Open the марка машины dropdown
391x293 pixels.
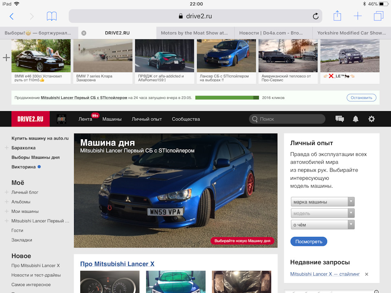click(323, 202)
